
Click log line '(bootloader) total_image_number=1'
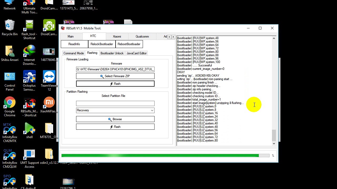[x=199, y=99]
